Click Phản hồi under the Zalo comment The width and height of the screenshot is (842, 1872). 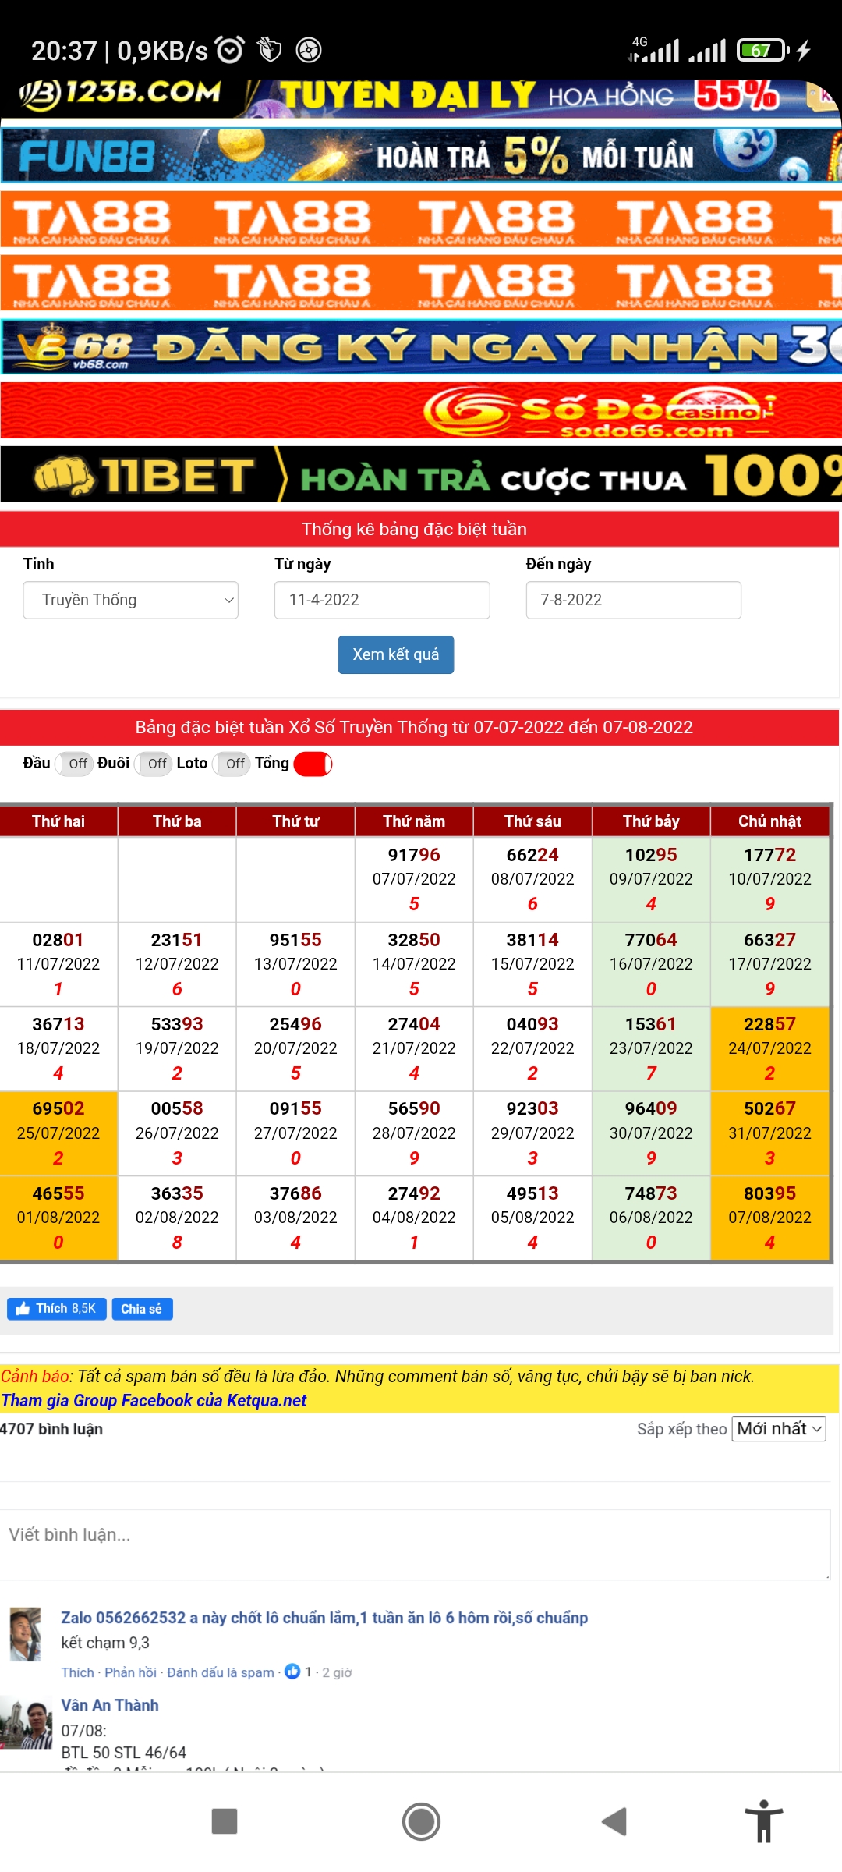(130, 1672)
